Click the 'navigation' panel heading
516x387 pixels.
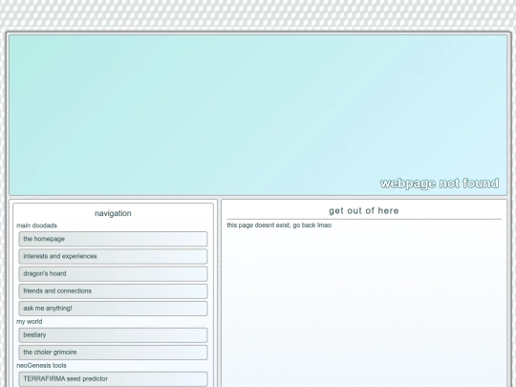tap(113, 213)
